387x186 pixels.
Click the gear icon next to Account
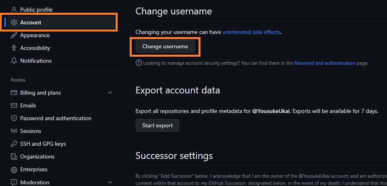pos(14,22)
